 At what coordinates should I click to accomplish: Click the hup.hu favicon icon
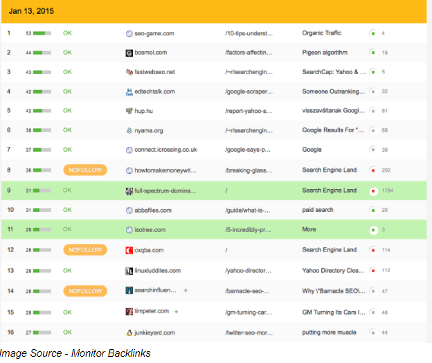[129, 111]
